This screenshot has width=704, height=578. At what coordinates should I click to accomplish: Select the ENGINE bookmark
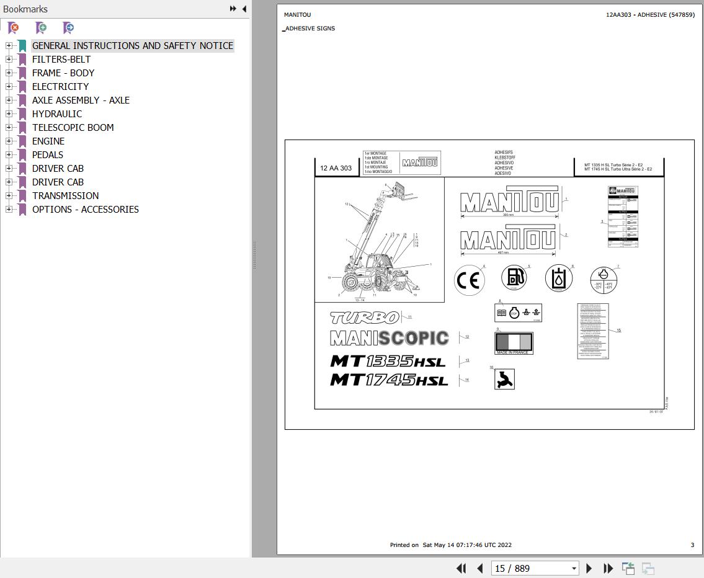(x=48, y=141)
